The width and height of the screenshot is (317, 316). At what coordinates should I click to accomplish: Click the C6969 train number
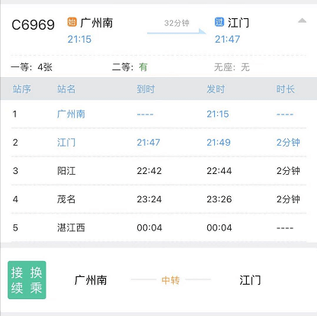coord(33,25)
